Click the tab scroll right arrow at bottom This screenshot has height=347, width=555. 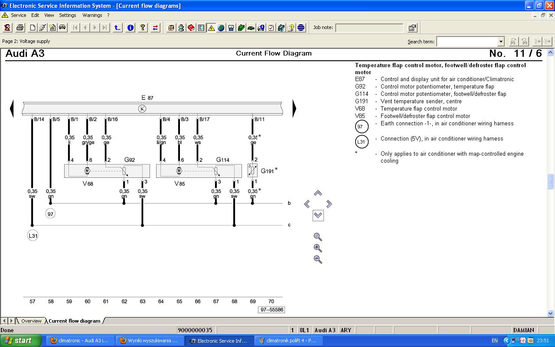click(11, 321)
